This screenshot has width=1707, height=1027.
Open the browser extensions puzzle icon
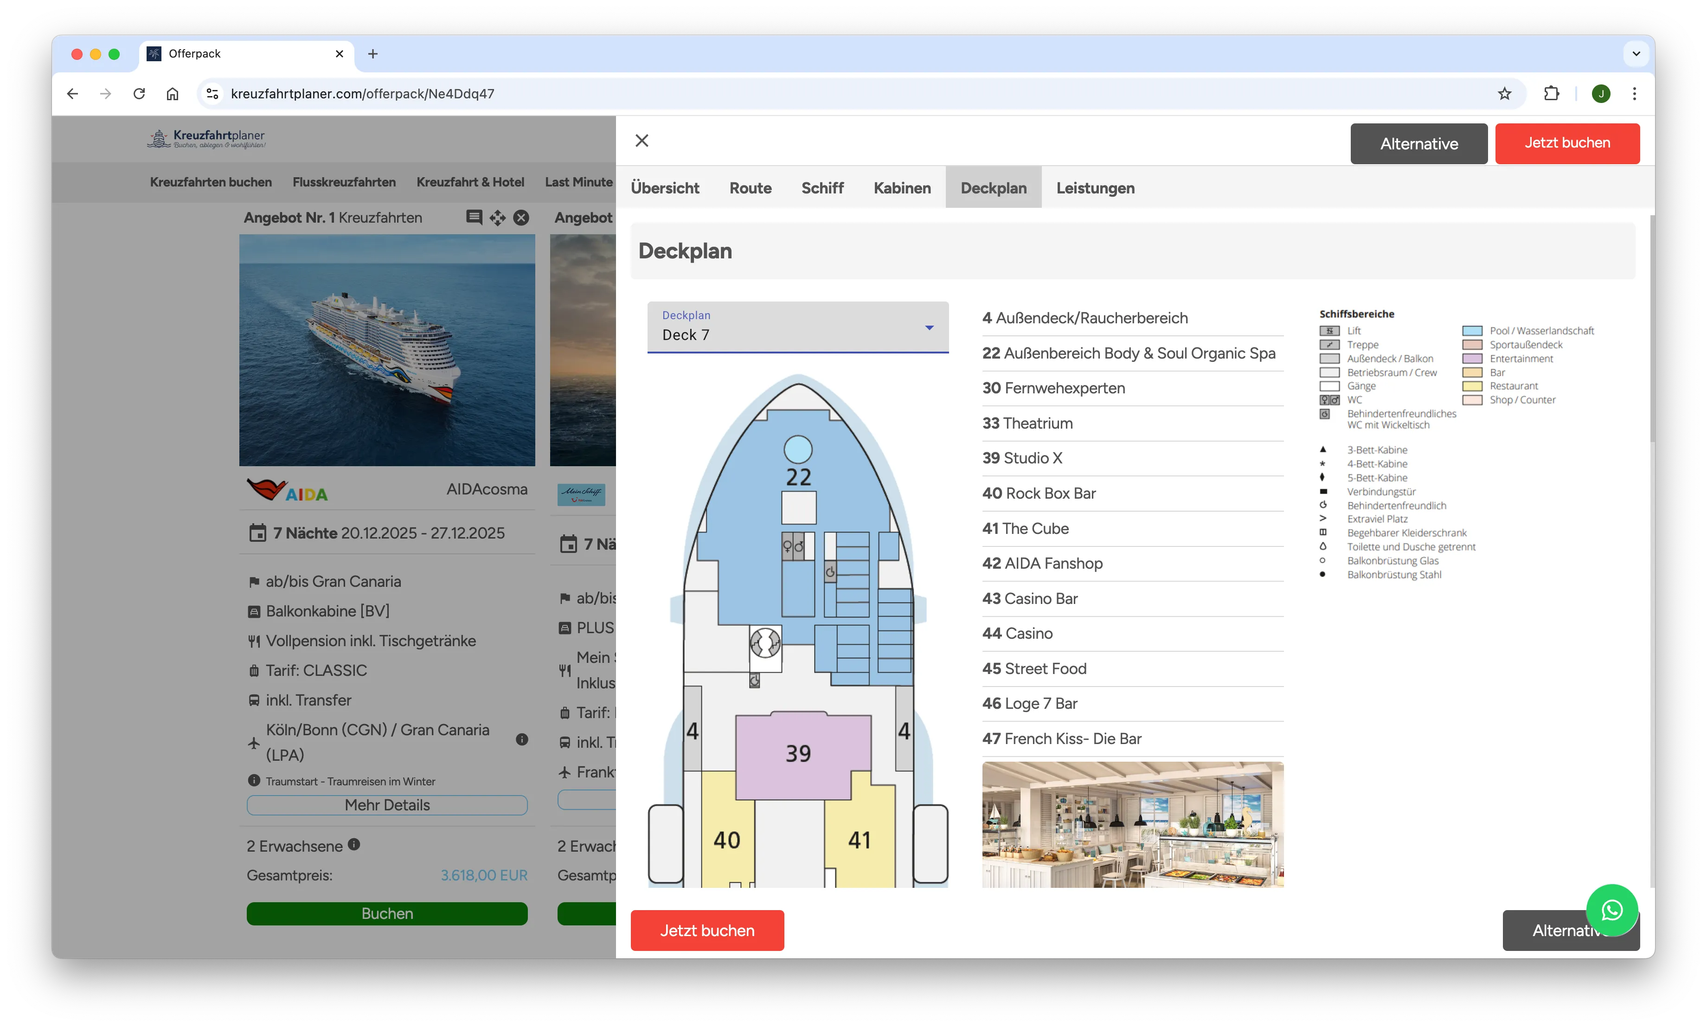click(x=1551, y=93)
